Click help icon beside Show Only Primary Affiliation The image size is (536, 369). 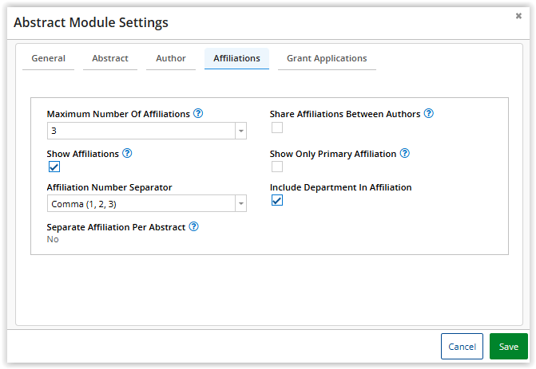[404, 154]
